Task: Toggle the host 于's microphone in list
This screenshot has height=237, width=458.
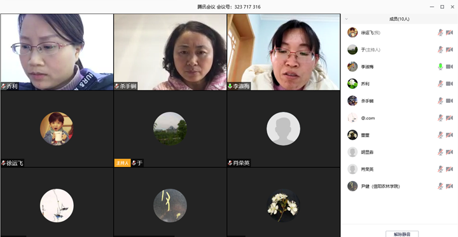Action: pyautogui.click(x=440, y=50)
